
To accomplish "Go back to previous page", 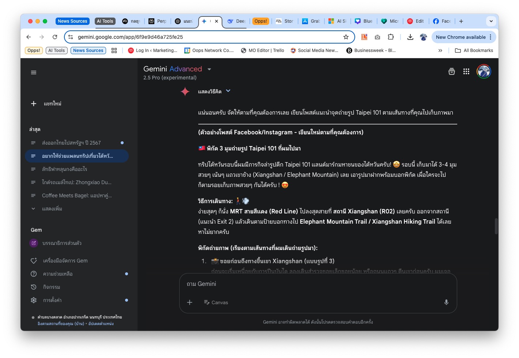I will tap(29, 37).
